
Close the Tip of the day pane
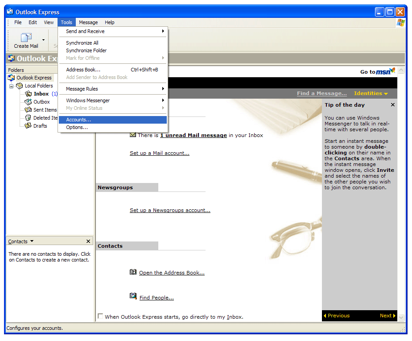[x=392, y=105]
